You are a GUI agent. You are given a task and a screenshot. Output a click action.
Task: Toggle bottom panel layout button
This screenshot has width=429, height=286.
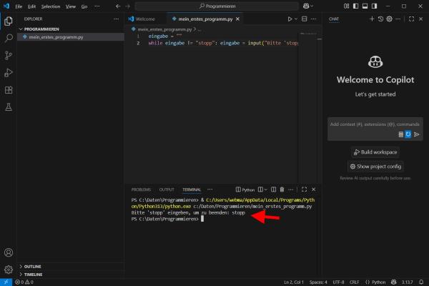coord(365,6)
